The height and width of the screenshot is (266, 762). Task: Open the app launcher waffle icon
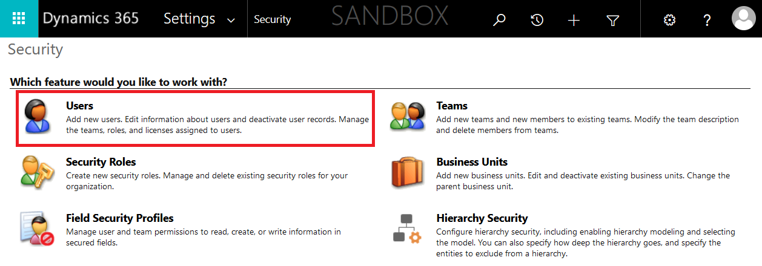(19, 19)
